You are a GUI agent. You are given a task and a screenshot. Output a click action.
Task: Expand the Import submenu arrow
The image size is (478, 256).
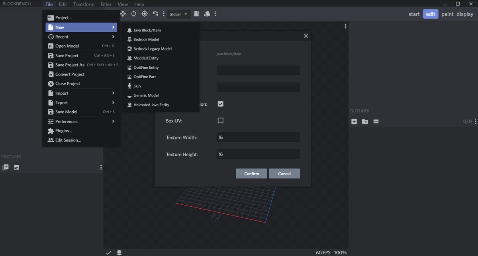click(x=113, y=93)
